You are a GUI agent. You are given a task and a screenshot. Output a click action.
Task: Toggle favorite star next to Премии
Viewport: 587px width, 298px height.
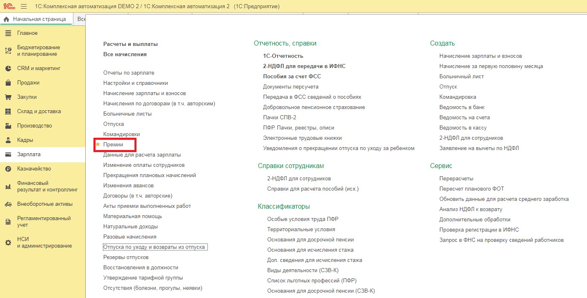click(98, 145)
